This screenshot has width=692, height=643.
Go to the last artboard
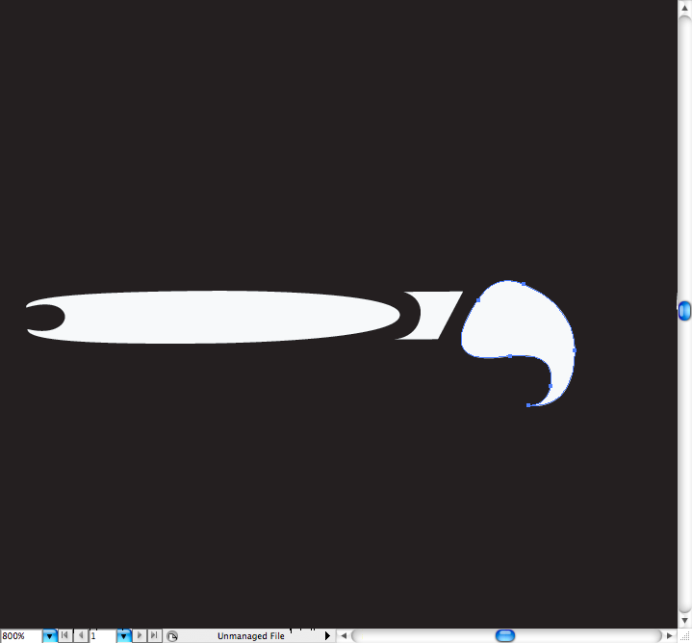(x=154, y=635)
